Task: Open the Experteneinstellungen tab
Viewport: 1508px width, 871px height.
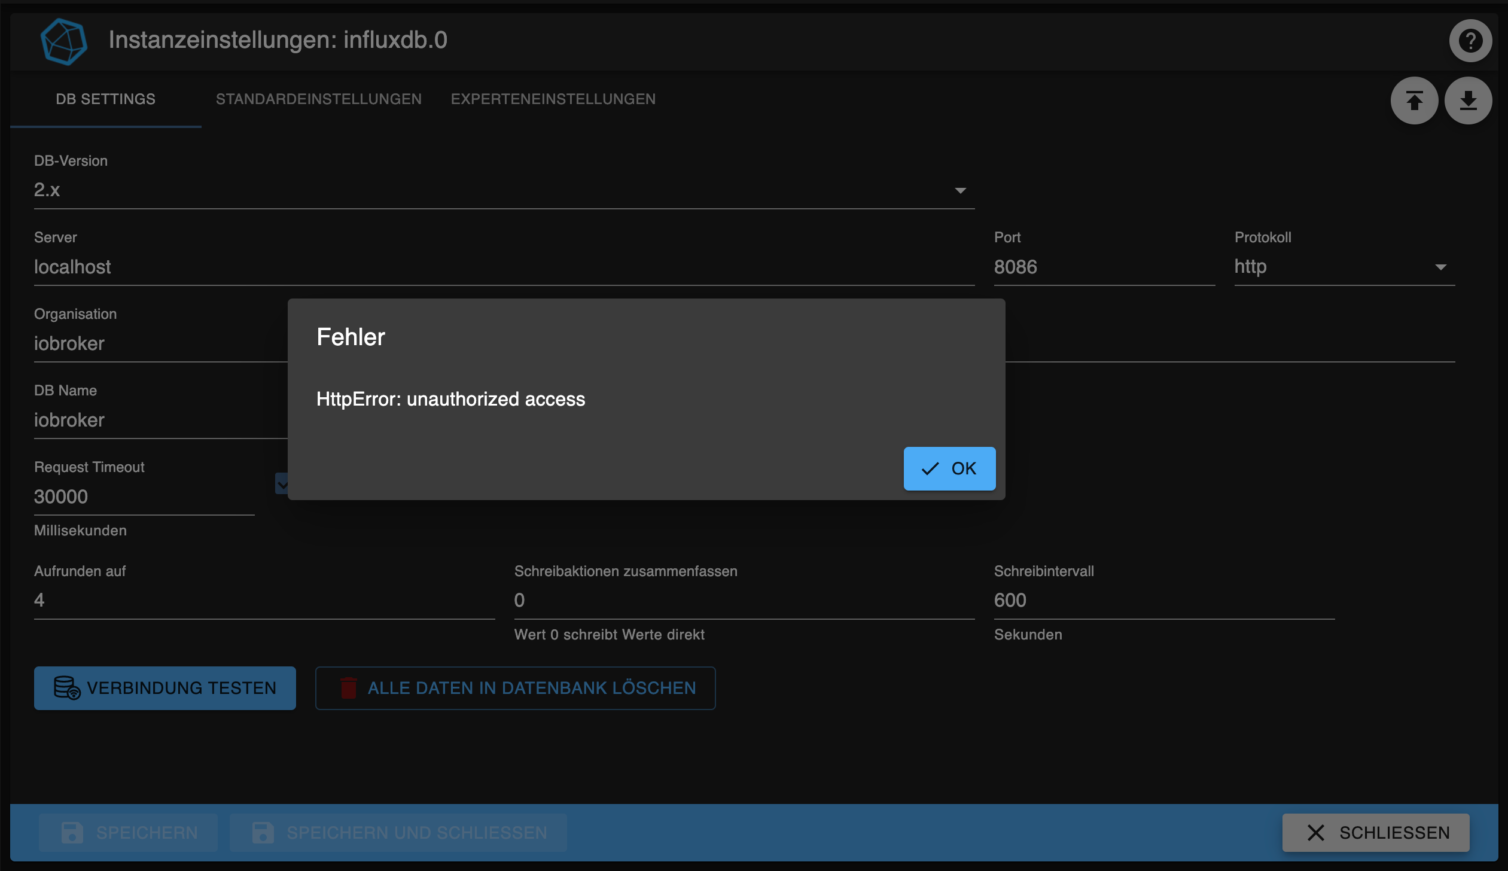Action: (553, 99)
